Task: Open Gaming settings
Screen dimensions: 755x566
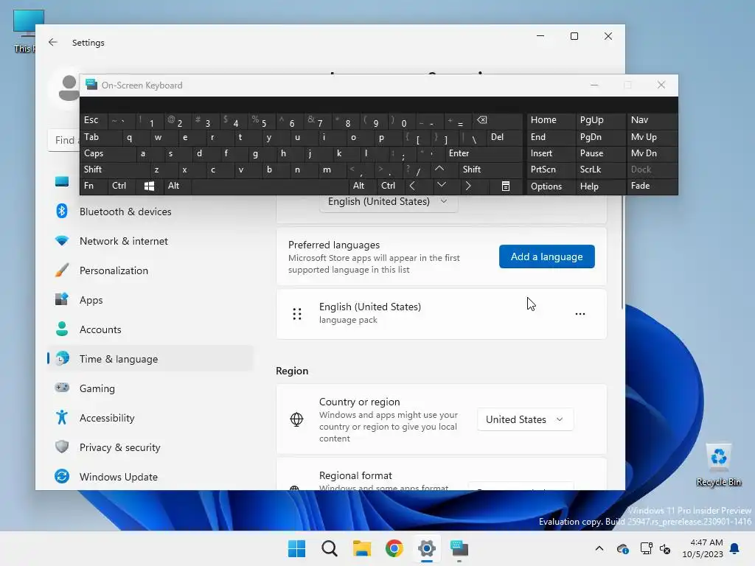Action: [150, 388]
